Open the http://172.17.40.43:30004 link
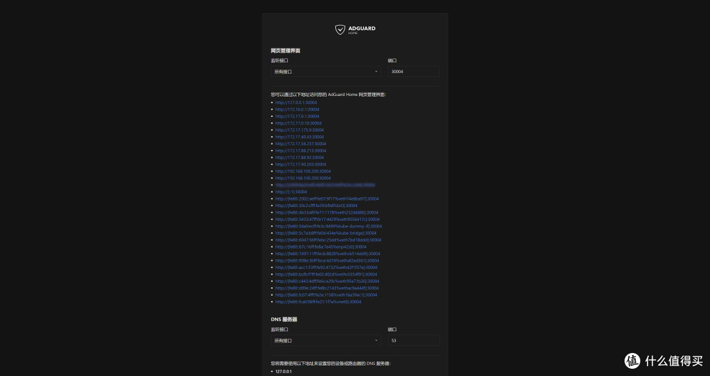 point(299,137)
